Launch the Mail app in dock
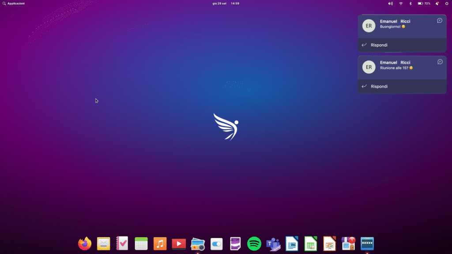This screenshot has height=254, width=452. [103, 243]
